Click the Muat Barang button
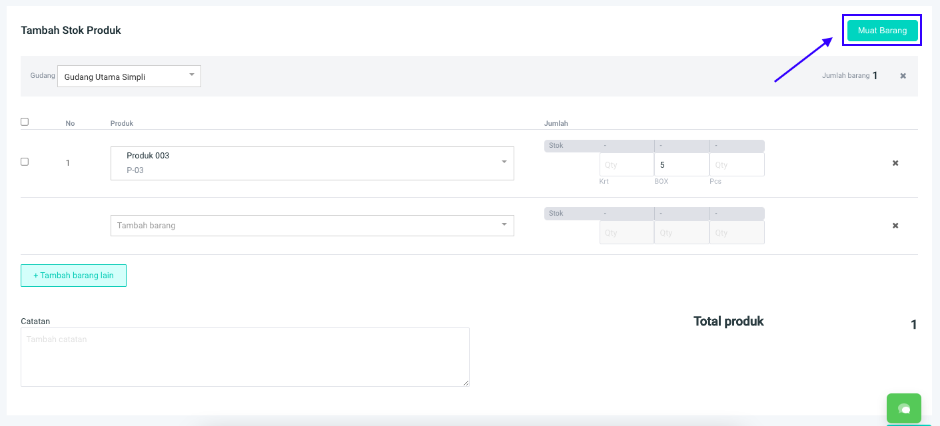The height and width of the screenshot is (426, 940). point(882,31)
